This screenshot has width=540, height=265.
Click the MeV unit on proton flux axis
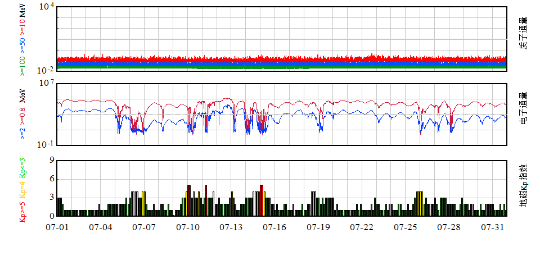pos(22,10)
